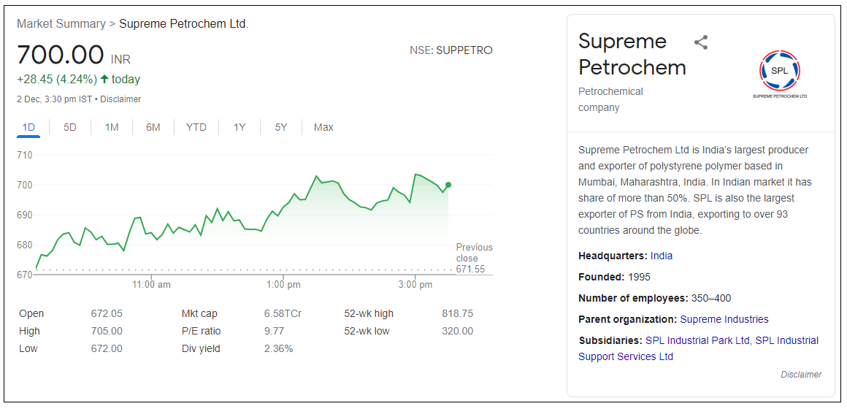Switch chart to 5D range
The width and height of the screenshot is (847, 409).
click(x=69, y=128)
